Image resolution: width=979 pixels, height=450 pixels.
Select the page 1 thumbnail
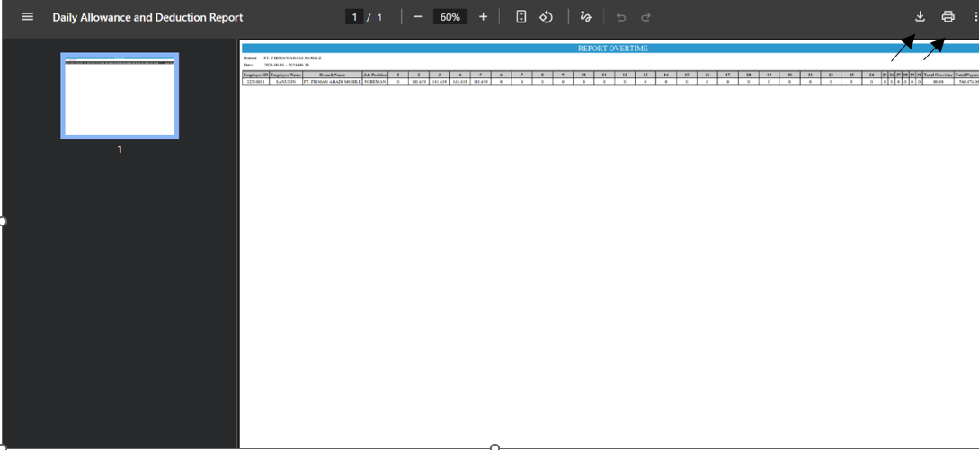pos(120,95)
